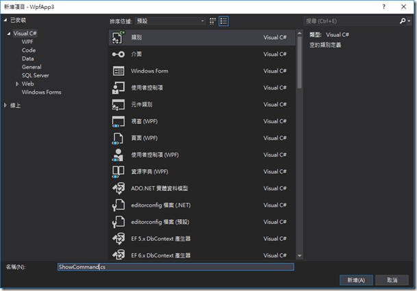This screenshot has height=291, width=417.
Task: Choose the 介面 interface template icon
Action: coord(118,54)
